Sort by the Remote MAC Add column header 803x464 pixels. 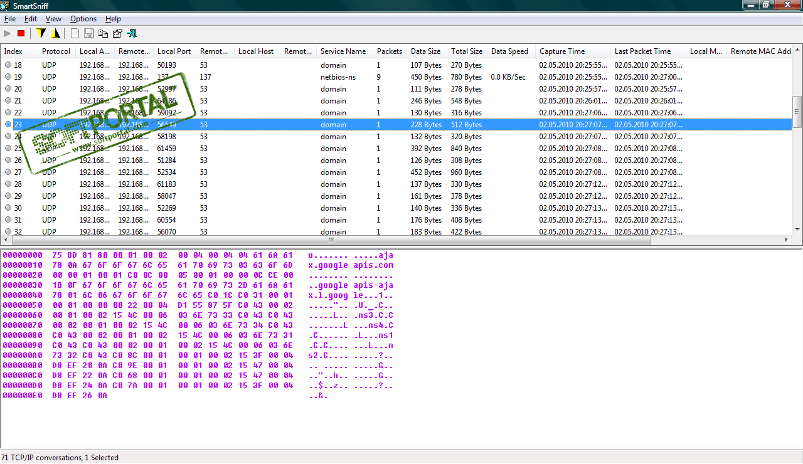(760, 51)
